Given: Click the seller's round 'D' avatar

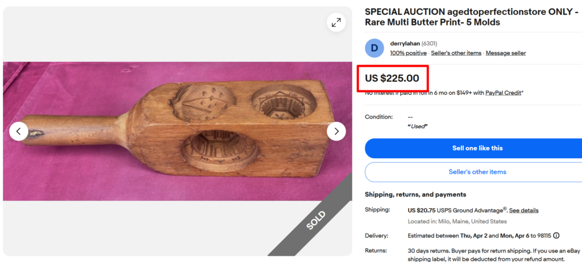Looking at the screenshot, I should (375, 48).
